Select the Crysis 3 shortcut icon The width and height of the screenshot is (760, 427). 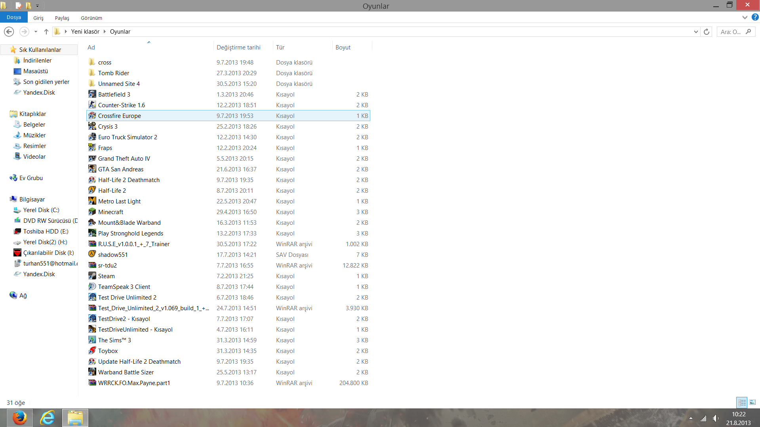click(x=92, y=126)
